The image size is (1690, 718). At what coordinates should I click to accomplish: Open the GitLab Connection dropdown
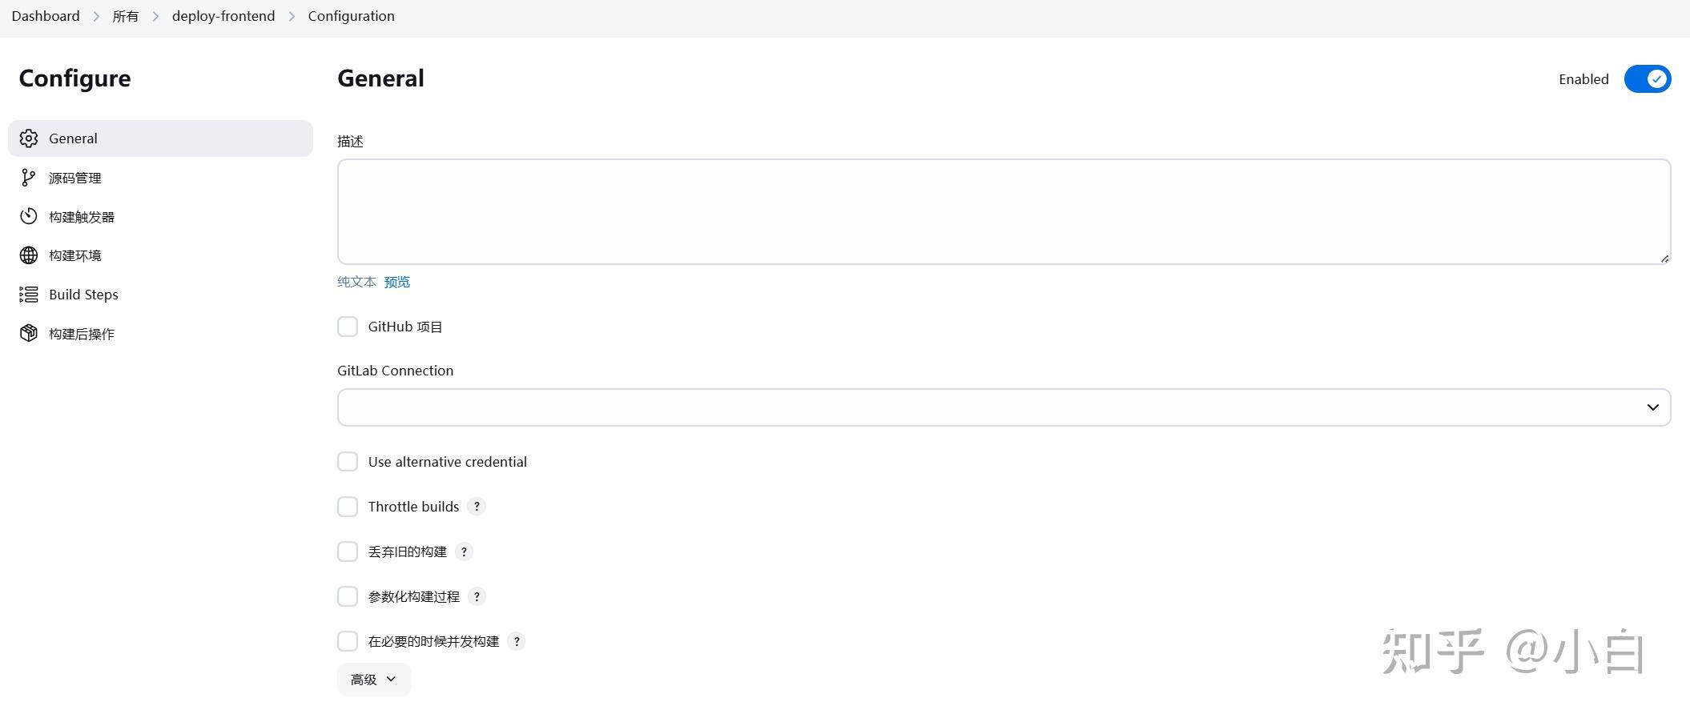tap(1003, 407)
